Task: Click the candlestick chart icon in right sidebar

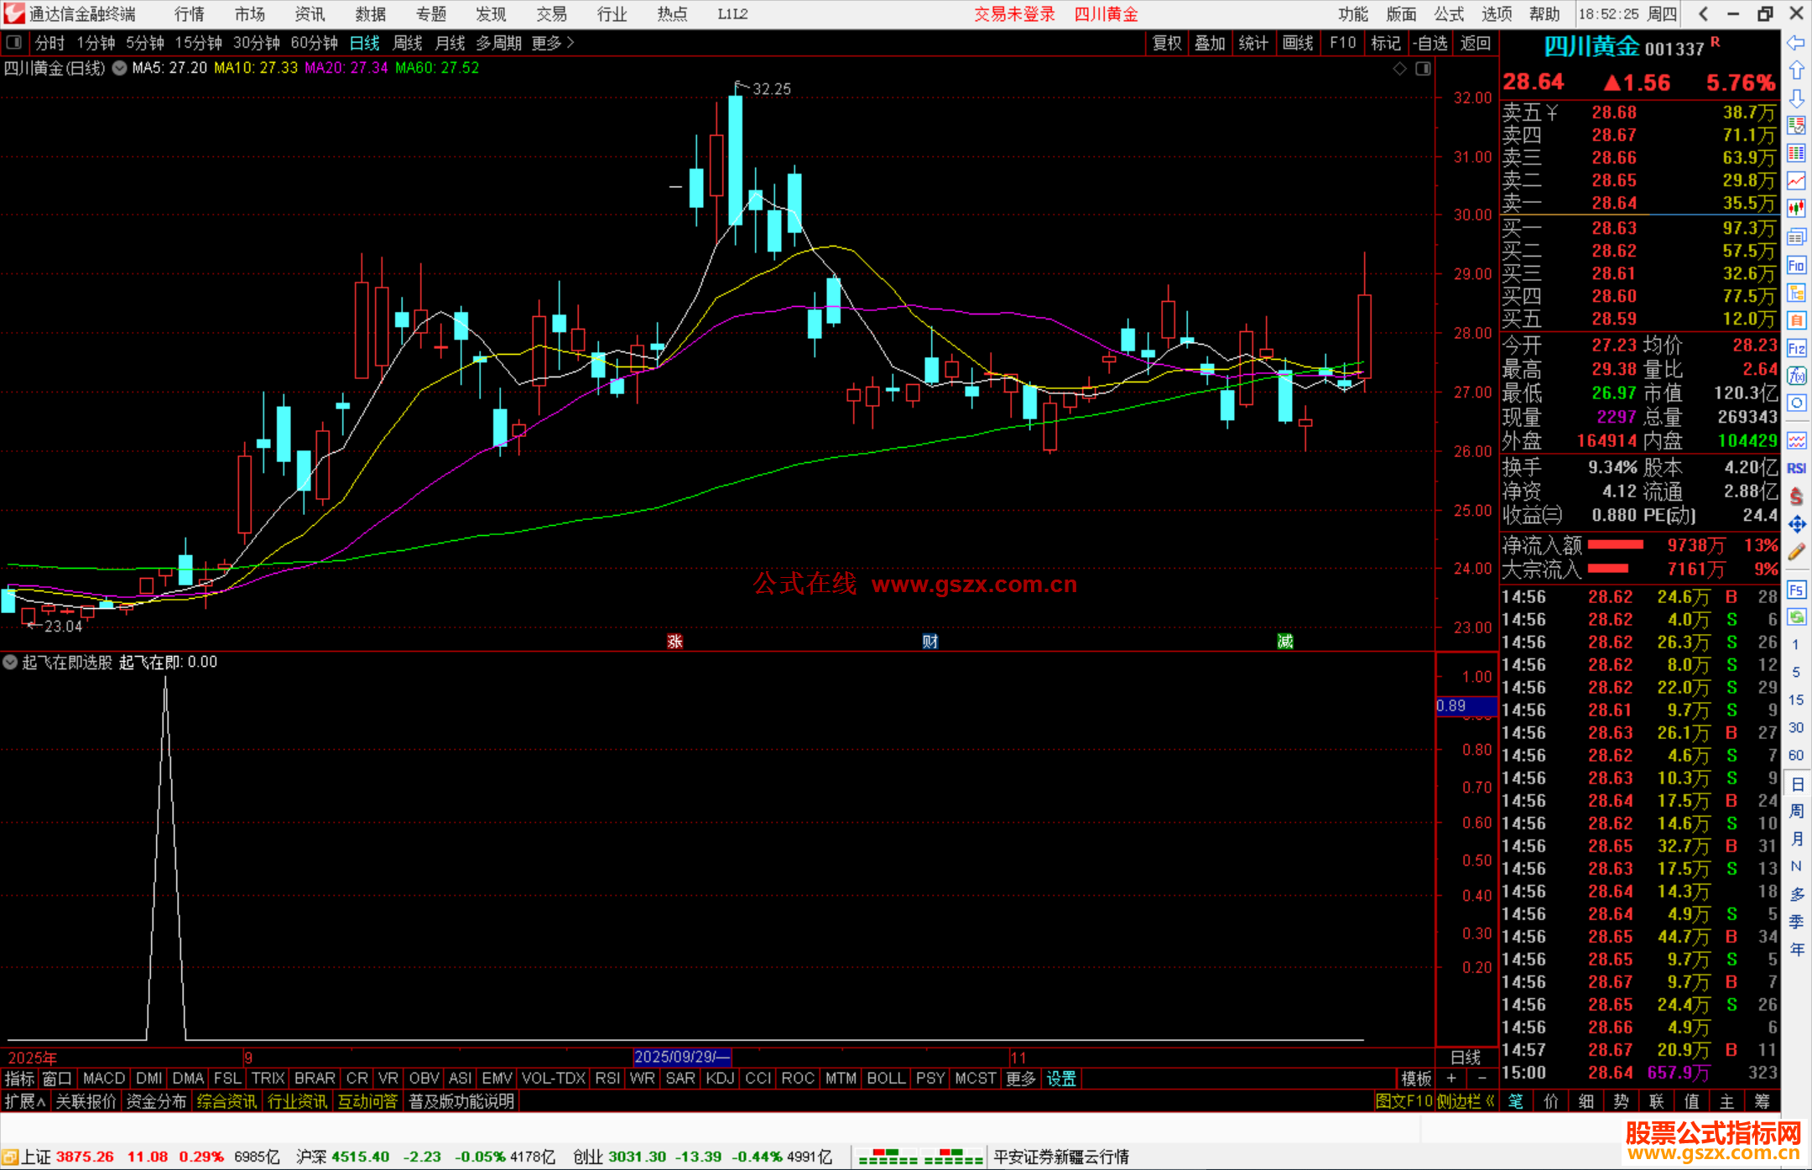Action: pos(1796,208)
